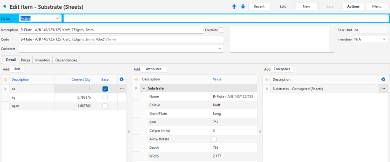Click ellipsis button on the ea row
Viewport: 390px width, 162px height.
[x=122, y=89]
